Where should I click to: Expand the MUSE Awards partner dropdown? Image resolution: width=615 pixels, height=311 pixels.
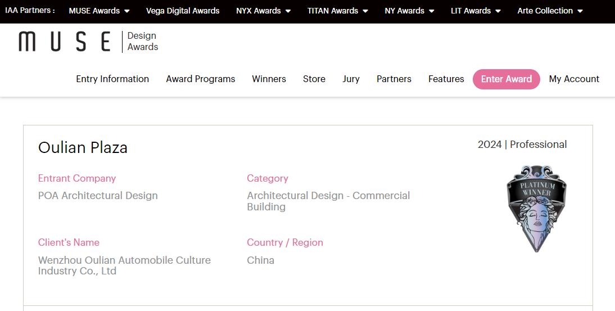coord(100,11)
